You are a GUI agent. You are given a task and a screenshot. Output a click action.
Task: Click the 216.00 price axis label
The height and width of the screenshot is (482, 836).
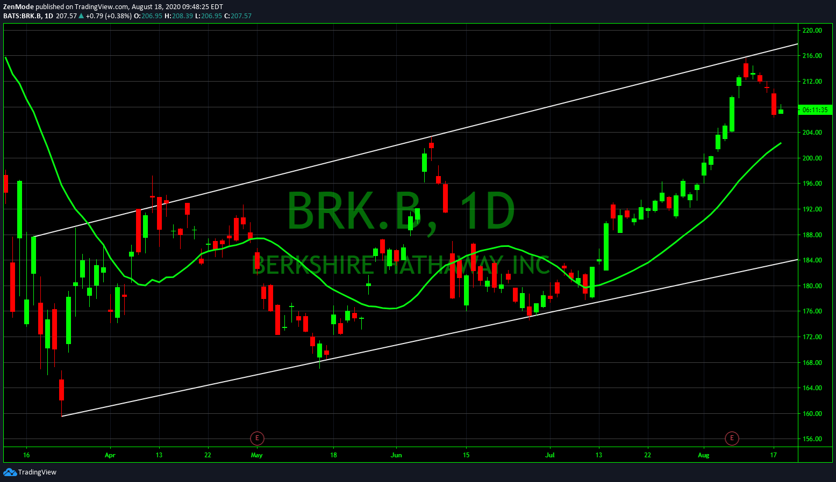click(x=812, y=56)
